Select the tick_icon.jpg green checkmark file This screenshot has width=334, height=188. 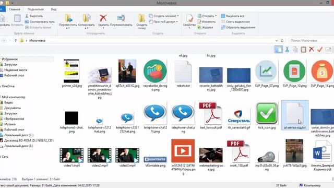click(x=267, y=116)
